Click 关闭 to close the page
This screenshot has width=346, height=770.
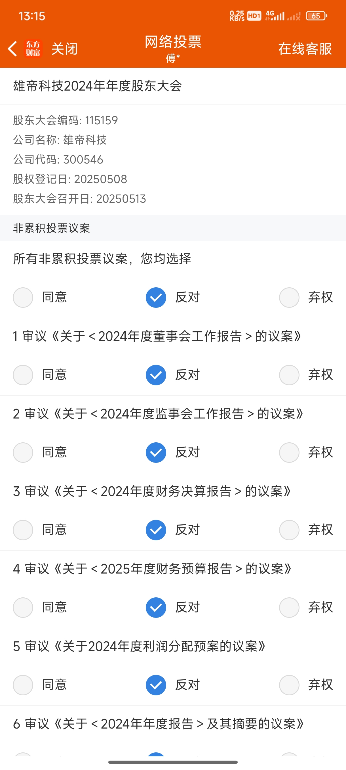64,49
